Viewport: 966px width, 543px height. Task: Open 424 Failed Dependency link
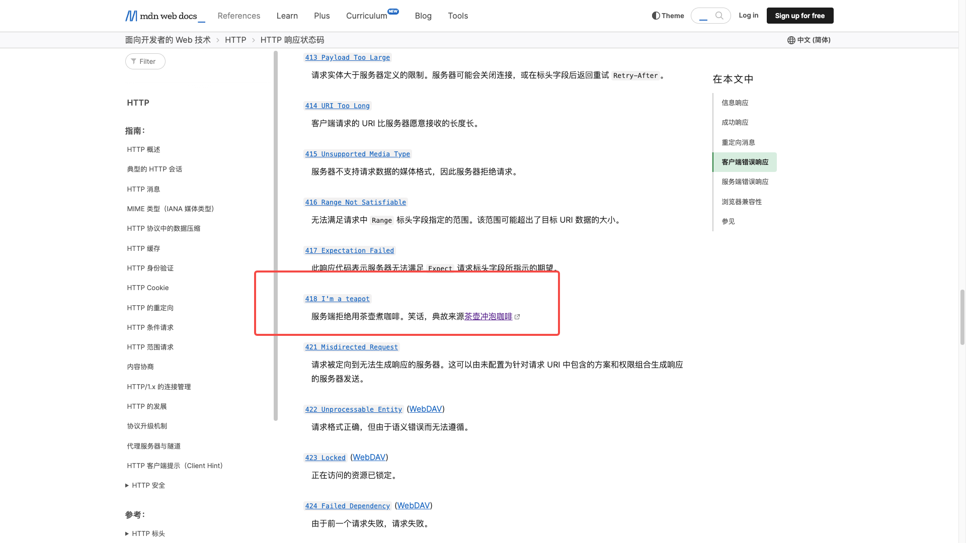pos(348,506)
